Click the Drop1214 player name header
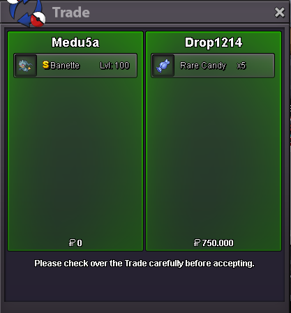Viewport: 291px width, 313px height. pyautogui.click(x=214, y=43)
